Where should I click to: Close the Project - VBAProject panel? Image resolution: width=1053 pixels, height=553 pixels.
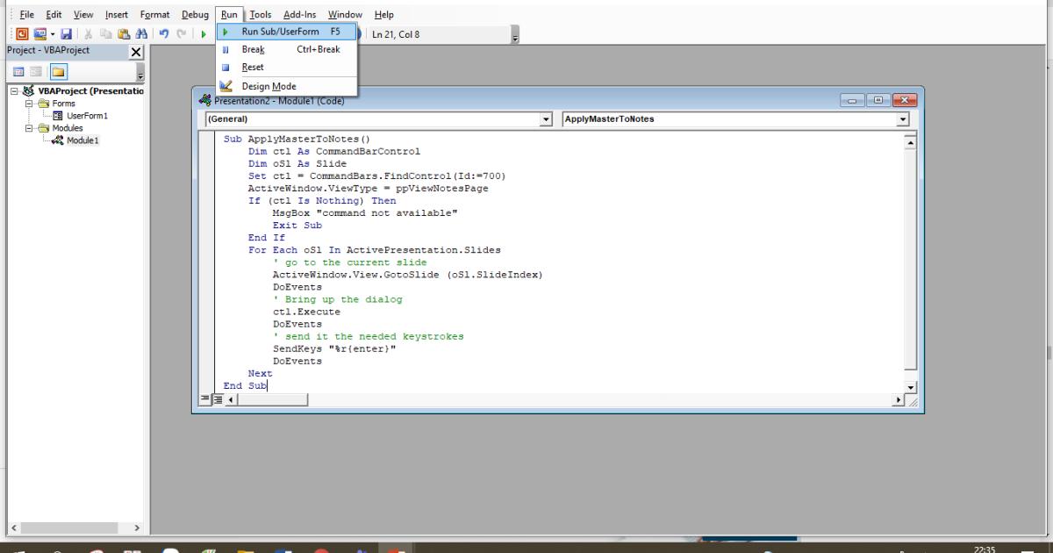[x=136, y=52]
